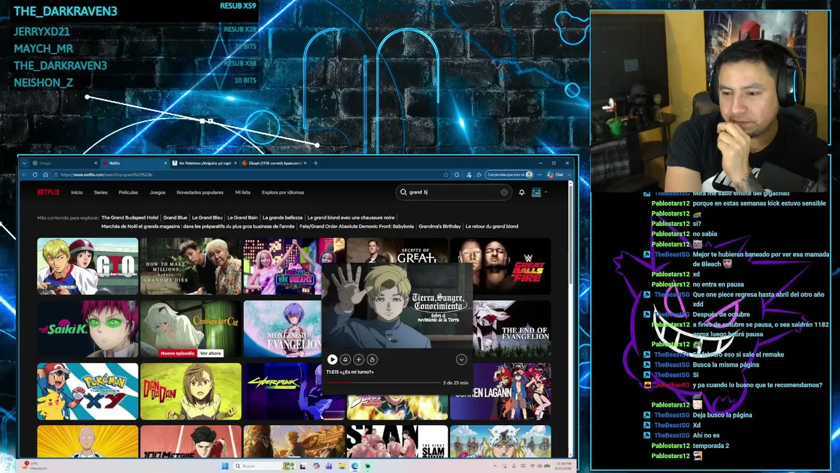This screenshot has width=840, height=473.
Task: Click the search magnifier icon in Netflix
Action: point(403,192)
